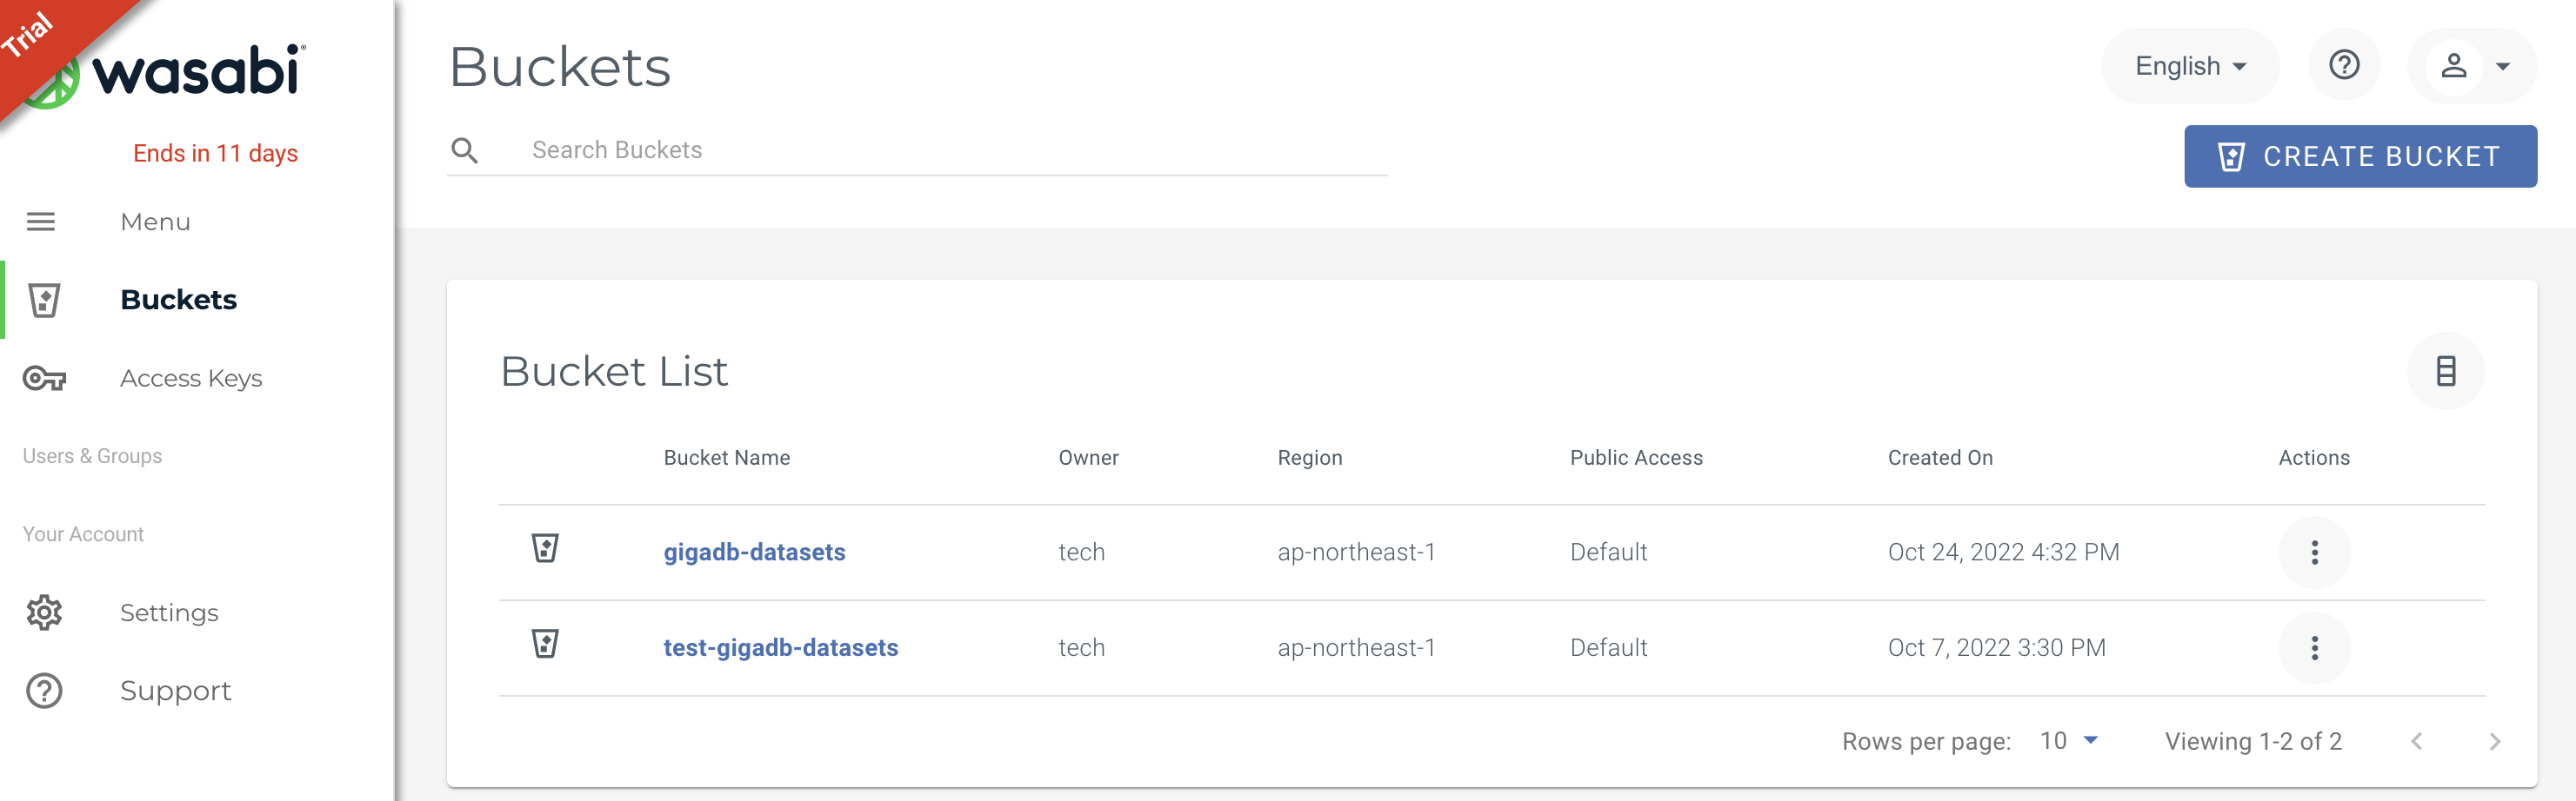2576x801 pixels.
Task: Open the account dropdown arrow
Action: [2504, 66]
